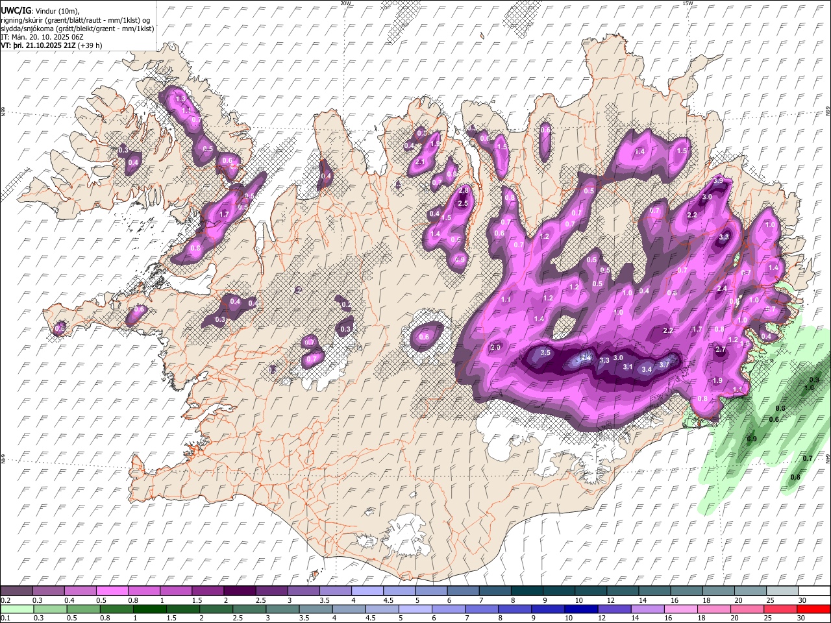Pick the palest green 0.1 rain legend swatch

point(16,609)
